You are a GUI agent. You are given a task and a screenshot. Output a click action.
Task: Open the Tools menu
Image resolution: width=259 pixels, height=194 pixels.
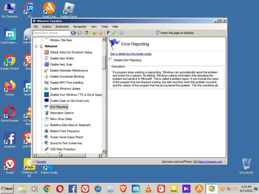[104, 27]
